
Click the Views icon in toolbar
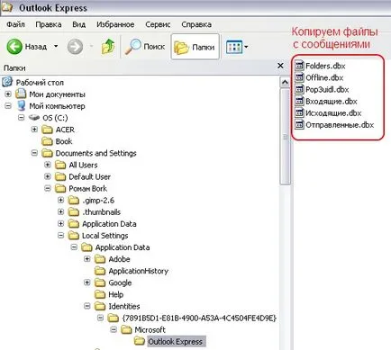234,47
